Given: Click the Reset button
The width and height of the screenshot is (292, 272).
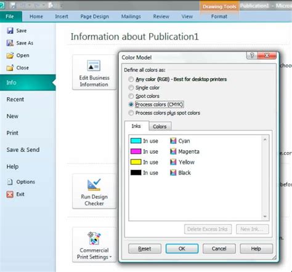Looking at the screenshot, I should (x=145, y=249).
